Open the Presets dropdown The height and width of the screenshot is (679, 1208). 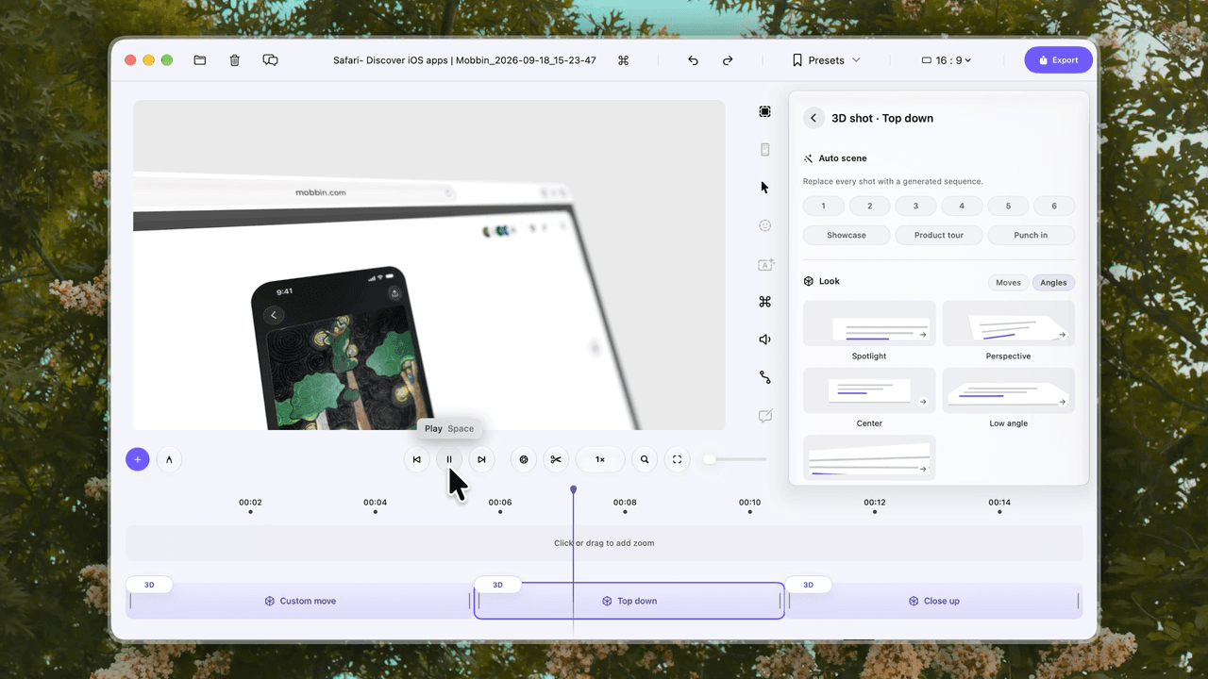(x=827, y=60)
